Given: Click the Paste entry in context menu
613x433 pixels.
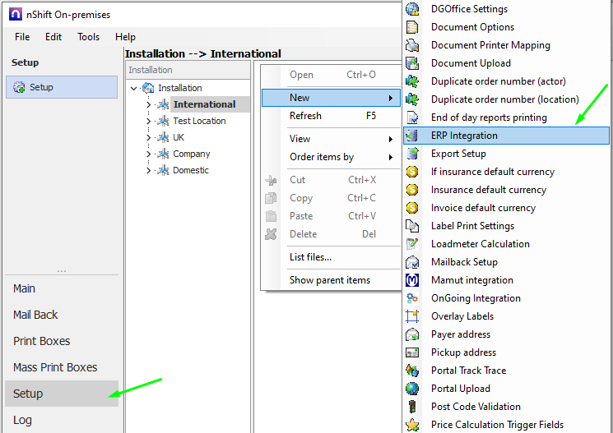Looking at the screenshot, I should click(331, 216).
